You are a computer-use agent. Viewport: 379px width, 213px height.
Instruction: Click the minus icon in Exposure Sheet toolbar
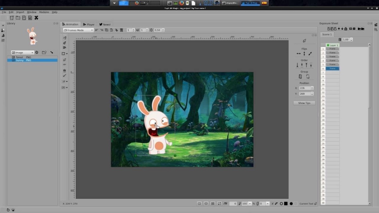click(x=354, y=29)
